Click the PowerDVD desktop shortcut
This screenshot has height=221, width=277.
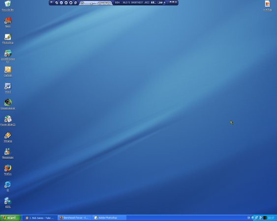8,121
